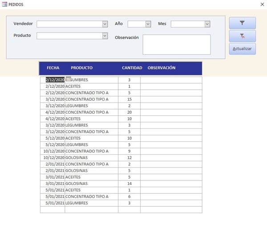Click the FECHA column header
267x226 pixels.
[x=53, y=68]
